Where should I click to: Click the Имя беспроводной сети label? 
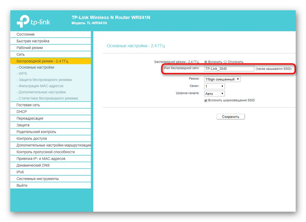tap(181, 68)
